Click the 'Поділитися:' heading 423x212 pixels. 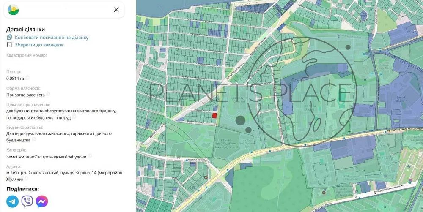(x=23, y=189)
